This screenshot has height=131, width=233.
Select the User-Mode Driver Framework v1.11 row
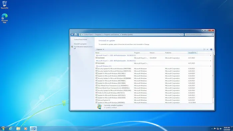pos(154,85)
